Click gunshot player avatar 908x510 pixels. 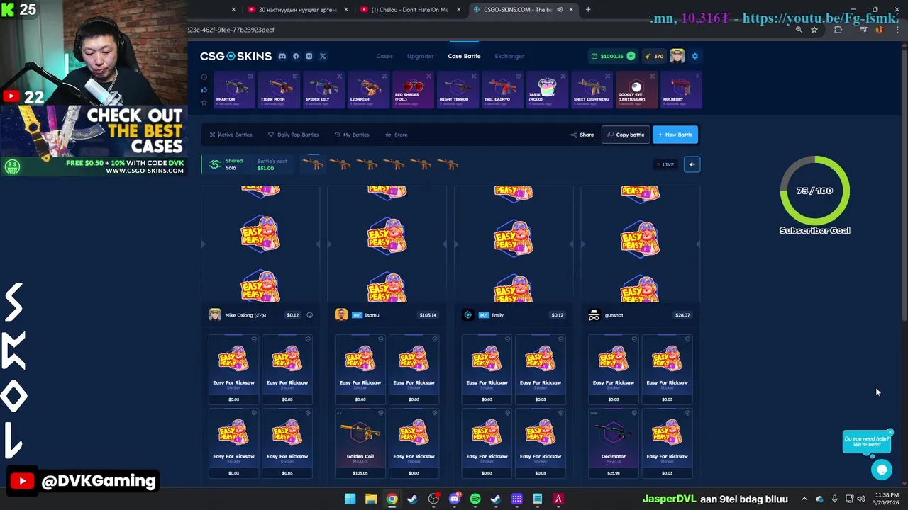tap(594, 315)
